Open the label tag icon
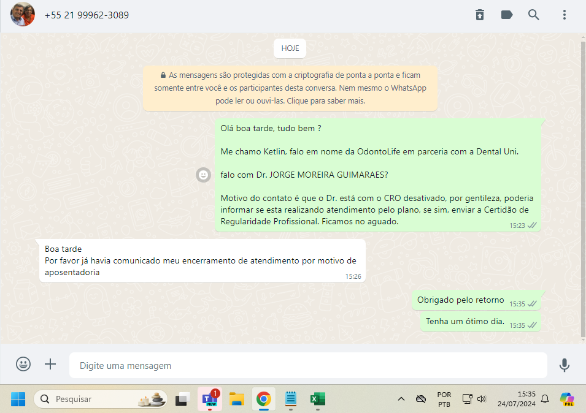 coord(506,15)
